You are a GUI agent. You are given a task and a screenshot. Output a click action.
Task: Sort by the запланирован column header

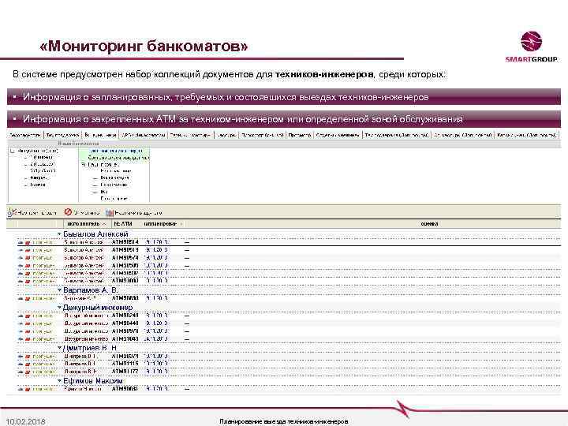point(163,224)
